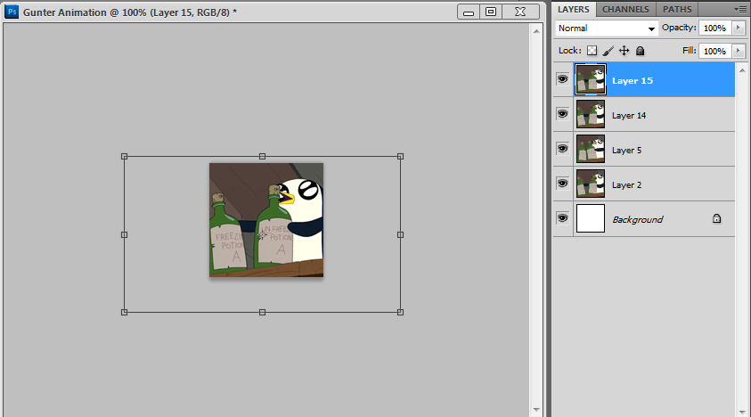Hide Layer 15 with its eye icon
This screenshot has width=751, height=417.
562,79
